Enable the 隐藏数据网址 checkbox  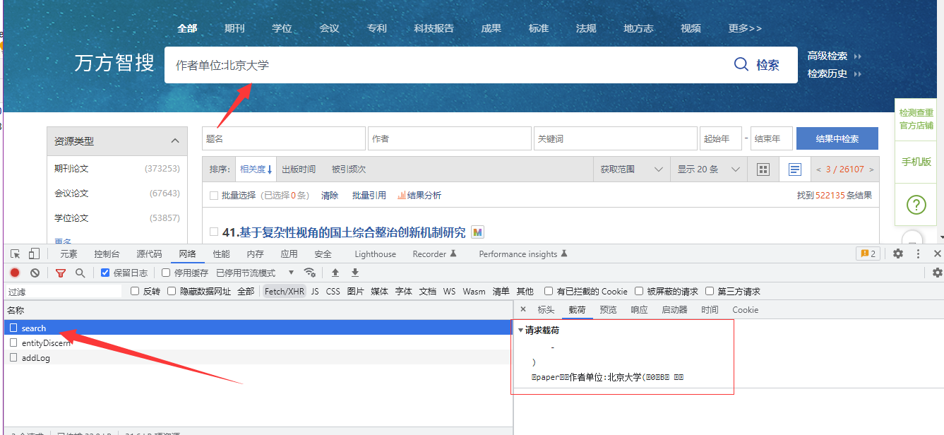point(172,291)
